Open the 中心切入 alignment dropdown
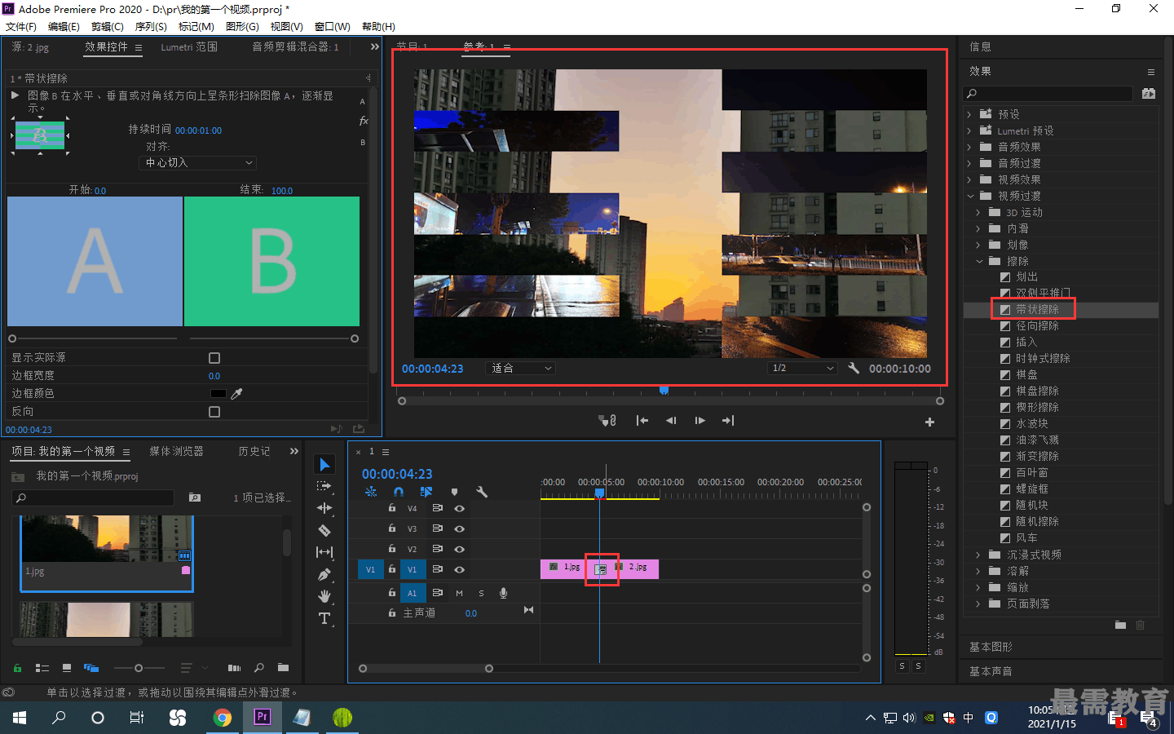1174x734 pixels. (x=198, y=163)
